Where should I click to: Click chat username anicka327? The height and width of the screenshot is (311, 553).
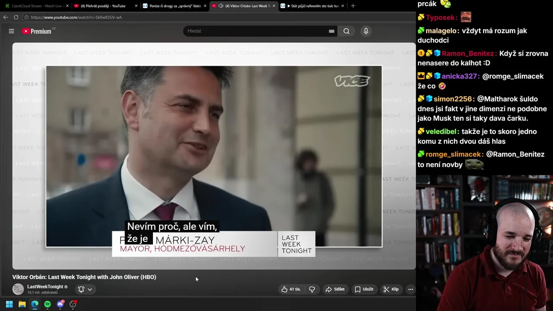click(x=460, y=76)
